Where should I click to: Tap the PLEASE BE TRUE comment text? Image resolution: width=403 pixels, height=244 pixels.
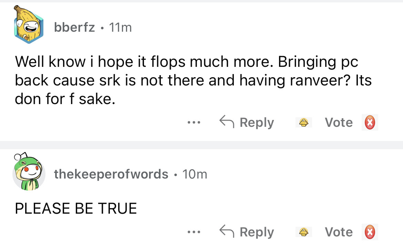click(x=76, y=209)
